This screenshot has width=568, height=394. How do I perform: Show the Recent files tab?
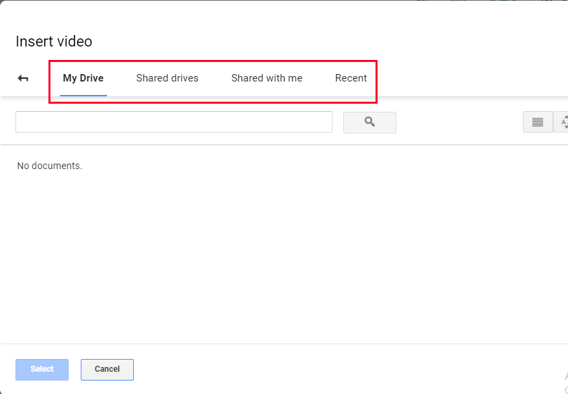[351, 78]
